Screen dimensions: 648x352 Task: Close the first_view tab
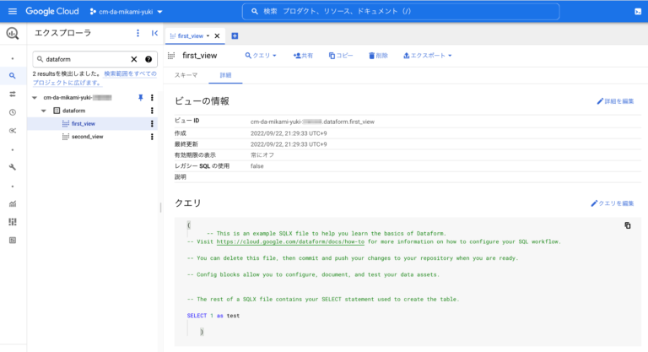[x=217, y=36]
